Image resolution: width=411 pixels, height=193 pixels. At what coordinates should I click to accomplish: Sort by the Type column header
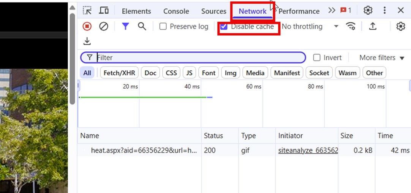click(x=257, y=135)
